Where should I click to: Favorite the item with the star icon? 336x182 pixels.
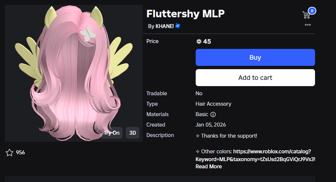[x=10, y=152]
